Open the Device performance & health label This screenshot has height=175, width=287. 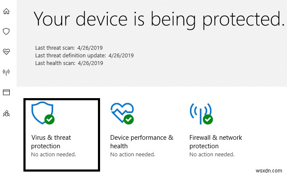141,142
